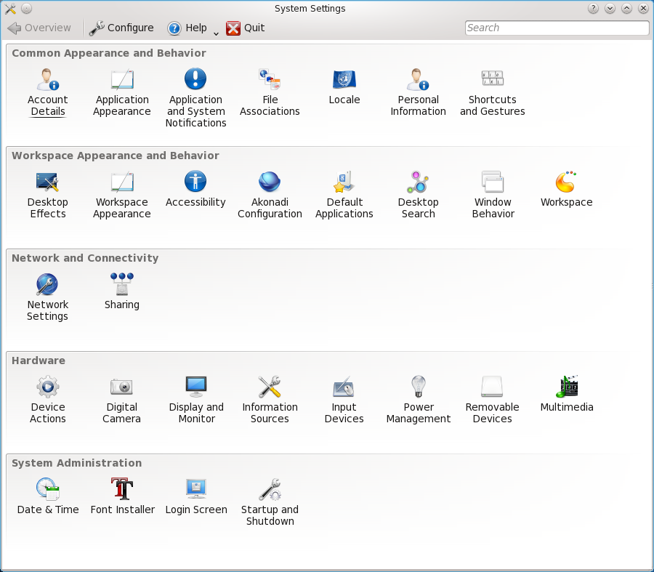Open Application and System Notifications
Viewport: 654px width, 572px height.
[x=195, y=98]
